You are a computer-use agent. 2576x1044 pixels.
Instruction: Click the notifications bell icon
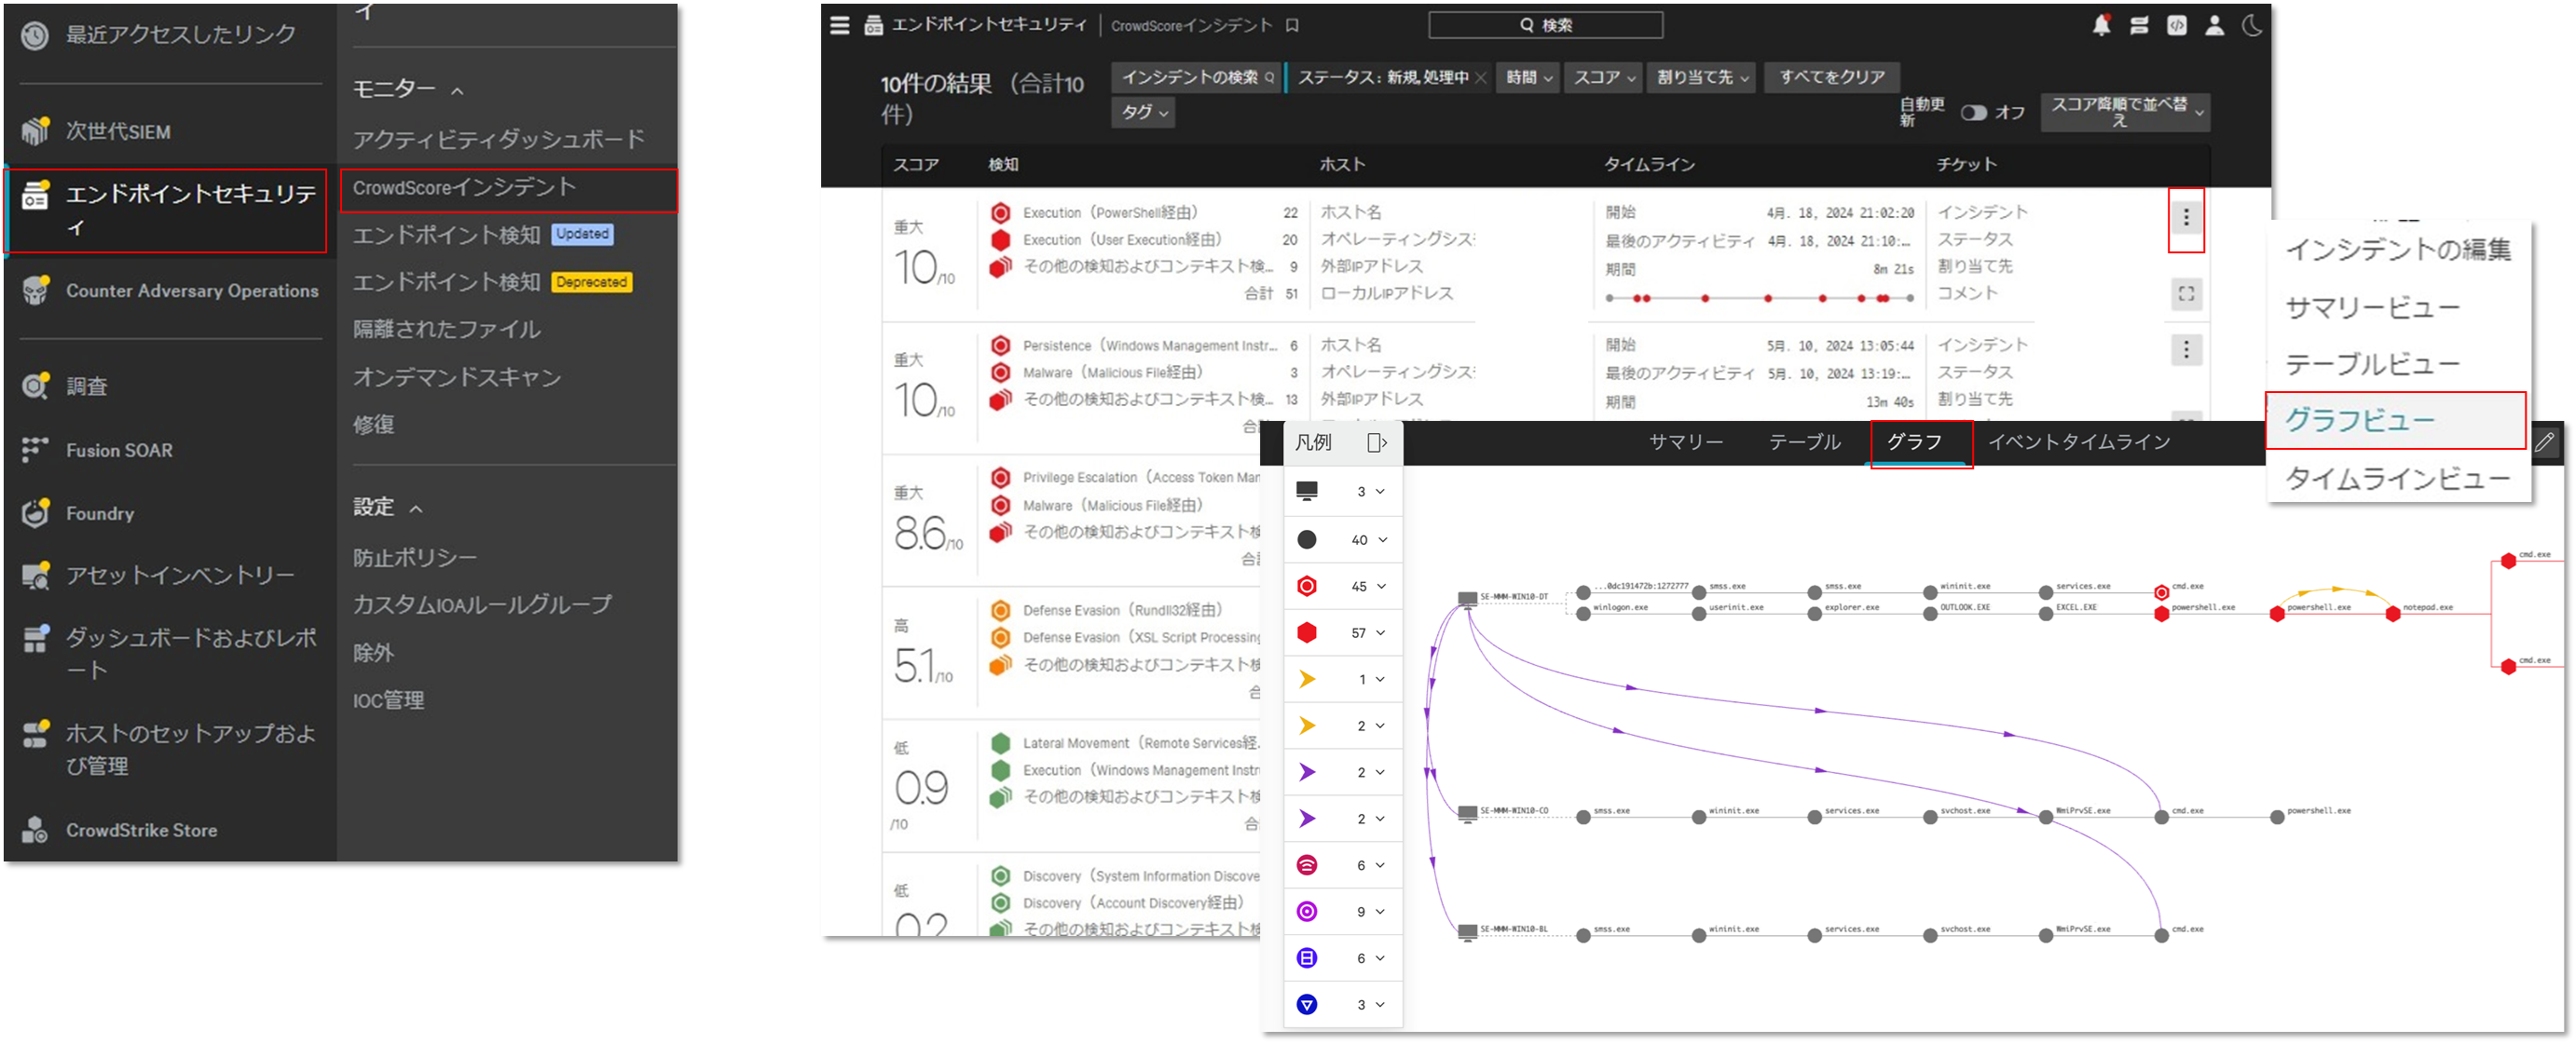[x=2100, y=25]
